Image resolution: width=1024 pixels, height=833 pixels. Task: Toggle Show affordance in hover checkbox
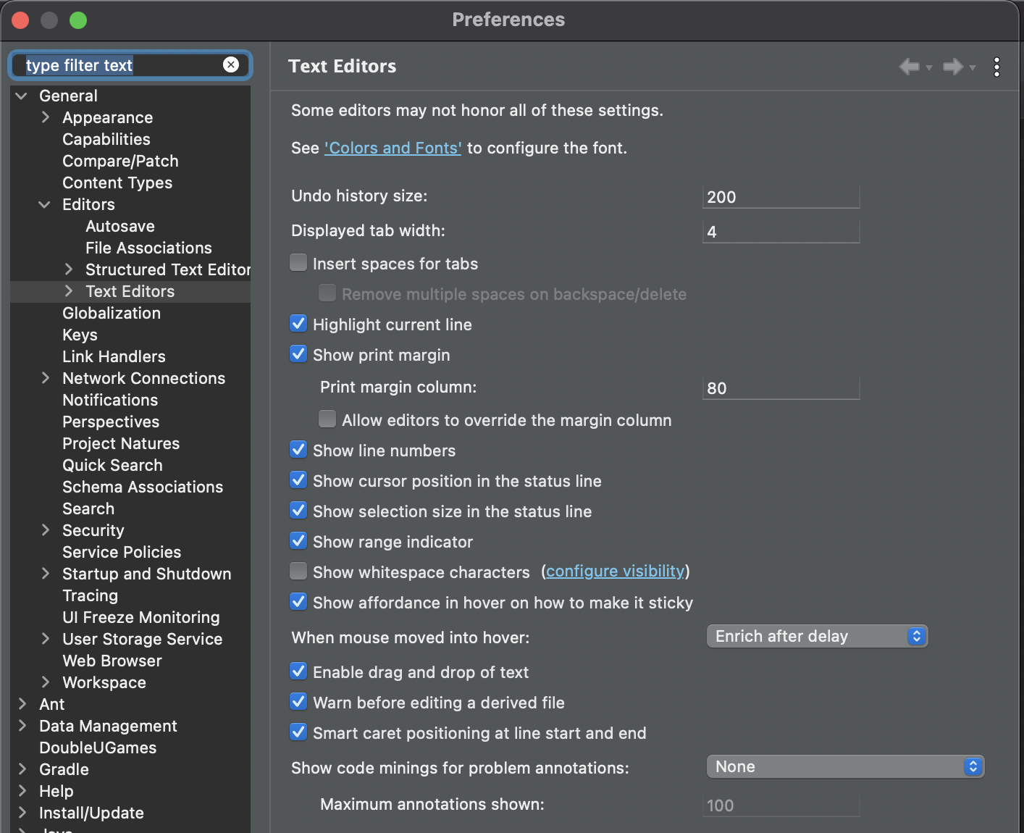298,601
